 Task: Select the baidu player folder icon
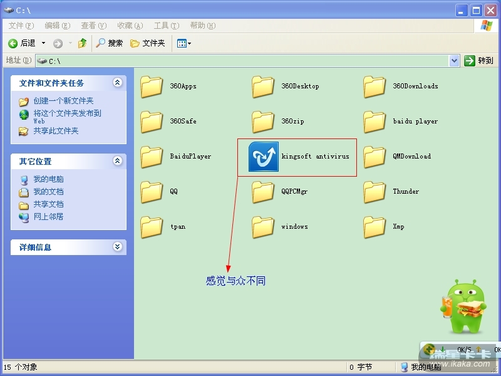coord(374,122)
